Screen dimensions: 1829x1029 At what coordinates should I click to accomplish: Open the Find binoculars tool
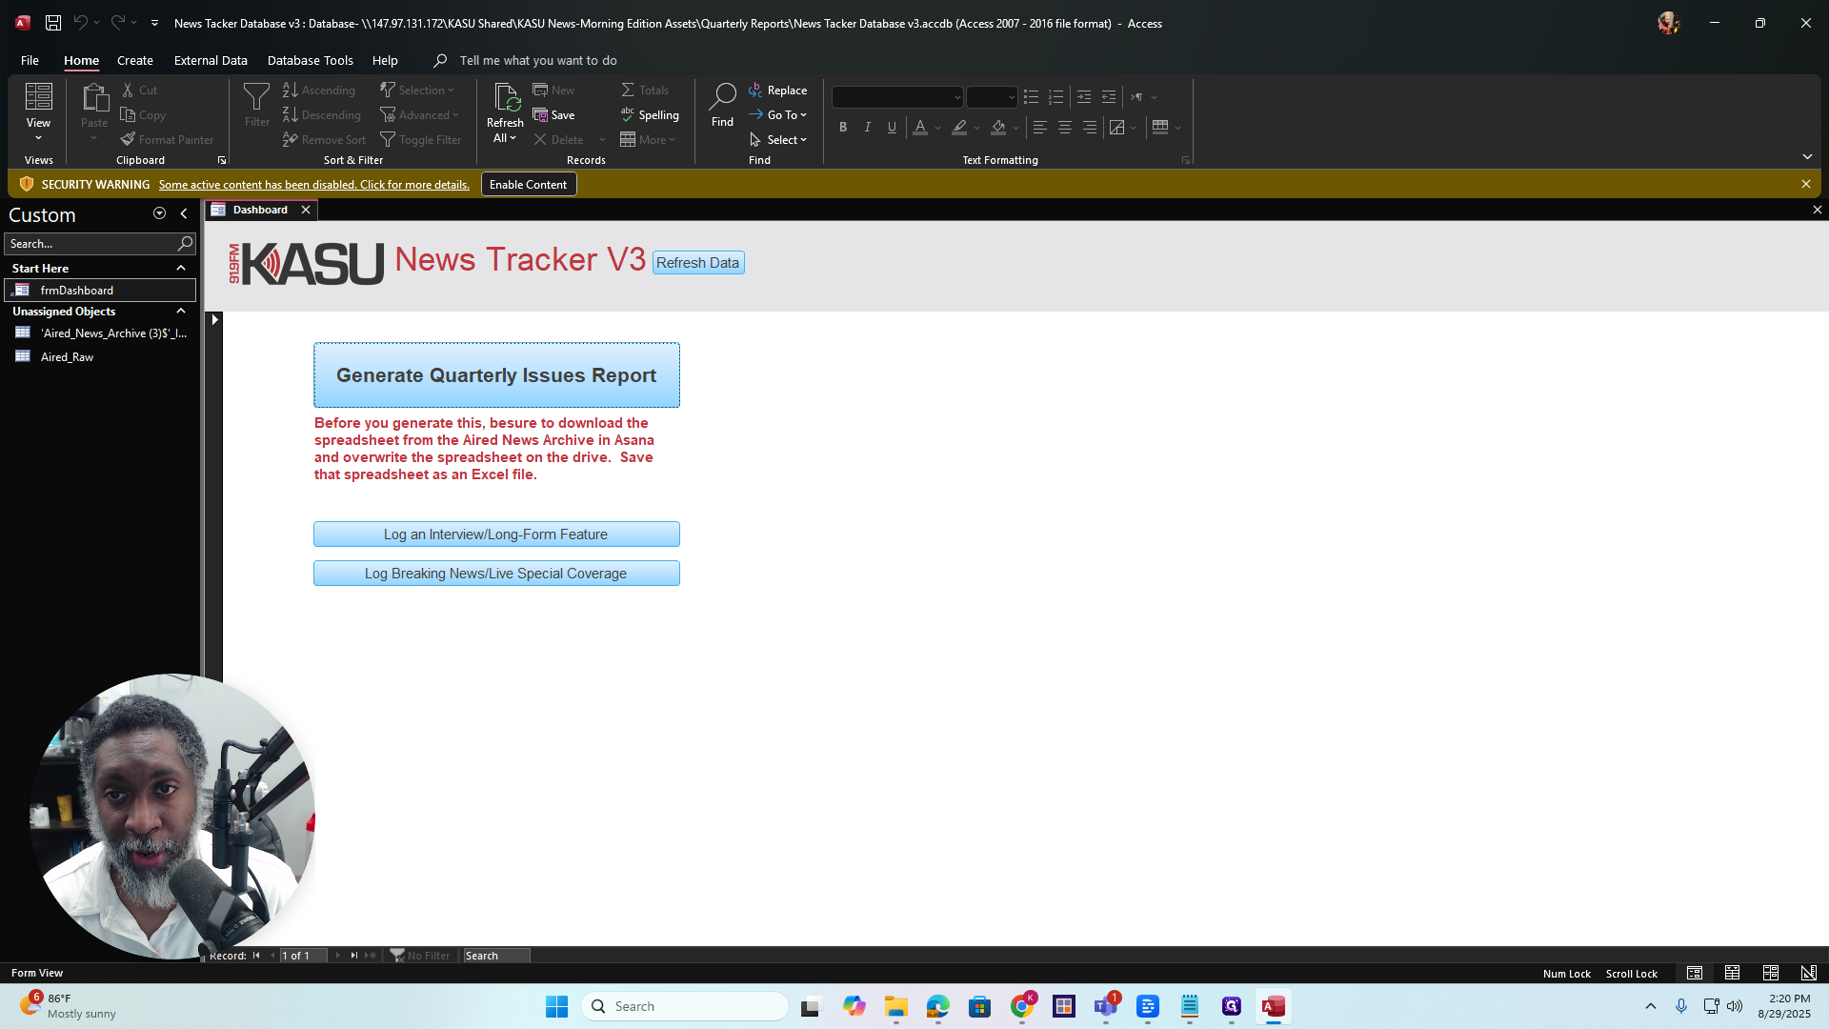(722, 105)
